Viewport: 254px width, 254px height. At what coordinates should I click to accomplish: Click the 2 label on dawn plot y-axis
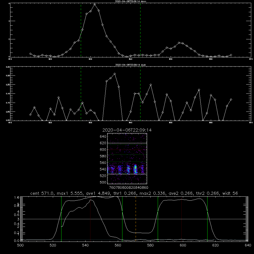pyautogui.click(x=9, y=39)
